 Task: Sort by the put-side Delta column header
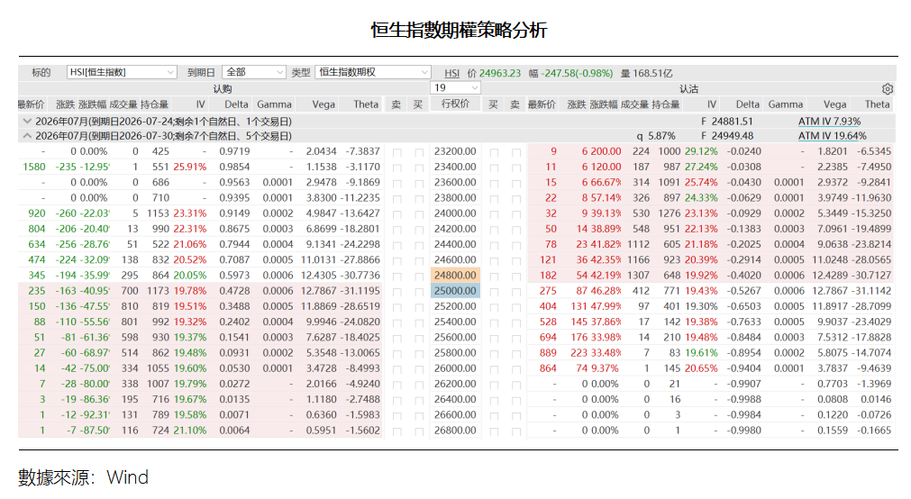(x=747, y=104)
